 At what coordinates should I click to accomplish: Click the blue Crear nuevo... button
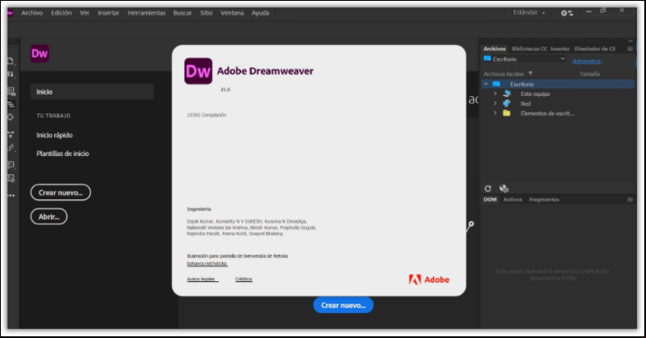tap(343, 305)
